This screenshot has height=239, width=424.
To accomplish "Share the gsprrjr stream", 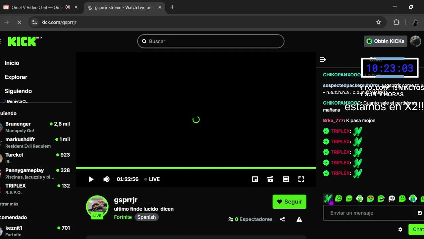I will coord(282,219).
